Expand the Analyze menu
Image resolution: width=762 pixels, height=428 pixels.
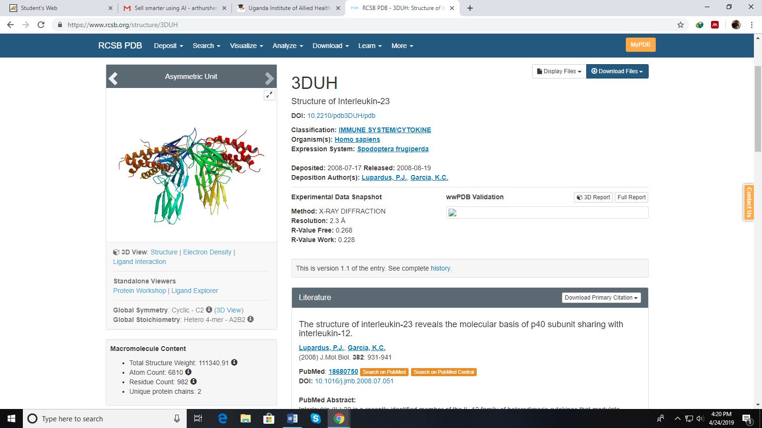pyautogui.click(x=288, y=46)
